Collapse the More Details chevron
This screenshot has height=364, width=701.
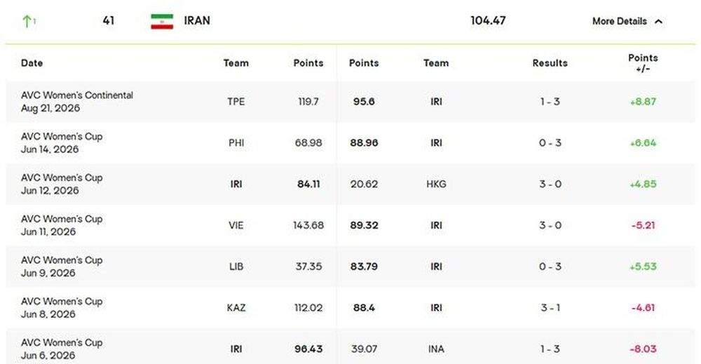pos(658,22)
